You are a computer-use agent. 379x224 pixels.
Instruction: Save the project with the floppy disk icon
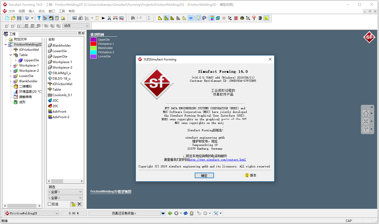[x=19, y=18]
